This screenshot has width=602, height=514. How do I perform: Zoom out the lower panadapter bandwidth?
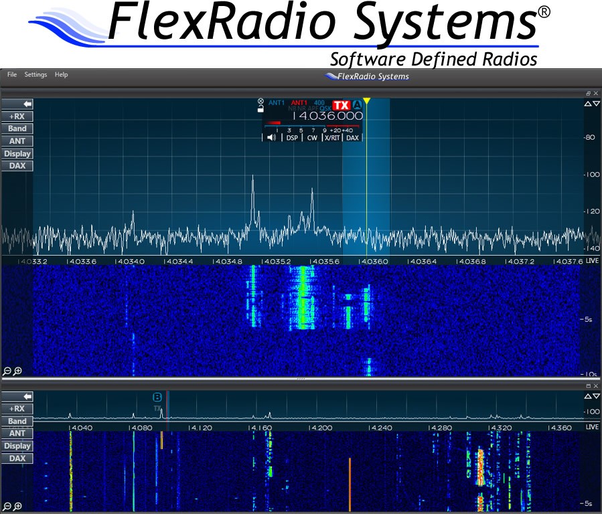point(7,507)
